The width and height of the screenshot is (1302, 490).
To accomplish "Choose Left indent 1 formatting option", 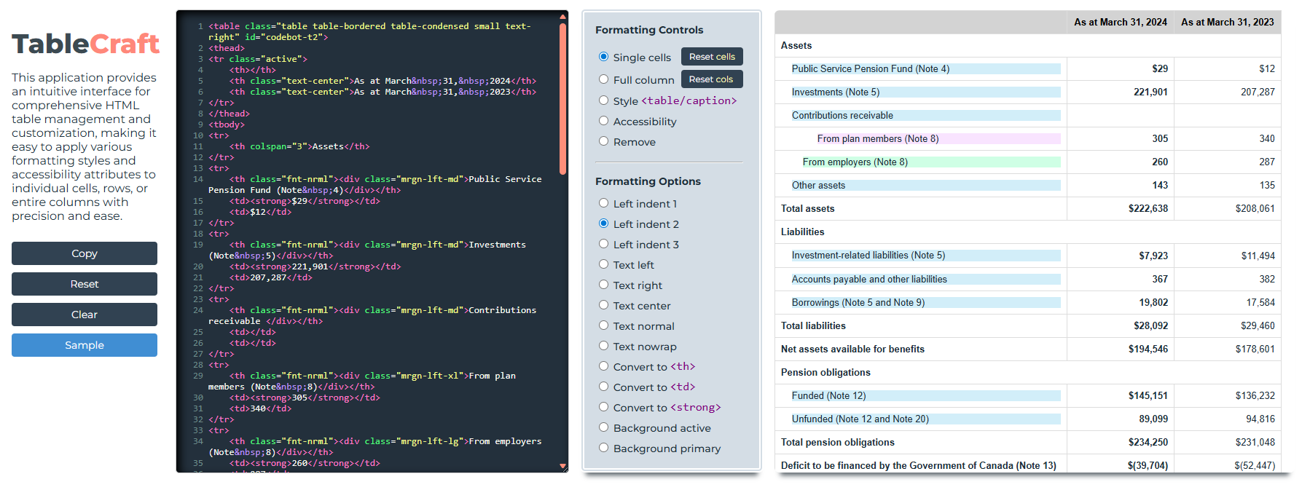I will pyautogui.click(x=603, y=203).
